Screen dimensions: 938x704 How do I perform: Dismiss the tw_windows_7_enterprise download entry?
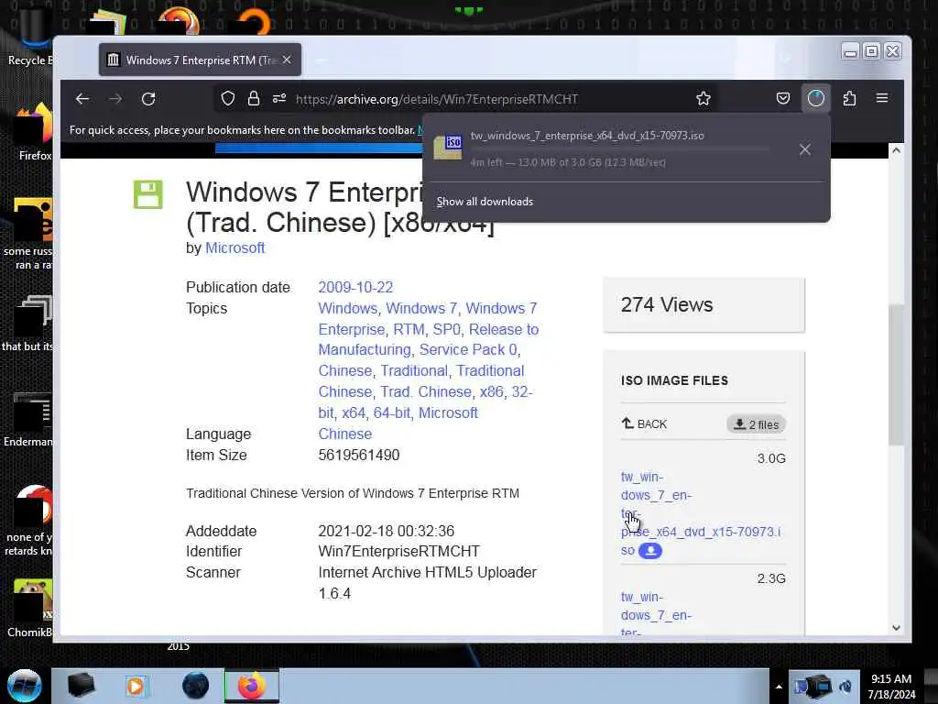805,149
